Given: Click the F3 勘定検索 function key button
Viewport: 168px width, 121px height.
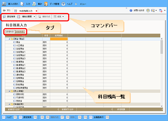Looking at the screenshot, I should (25, 117).
